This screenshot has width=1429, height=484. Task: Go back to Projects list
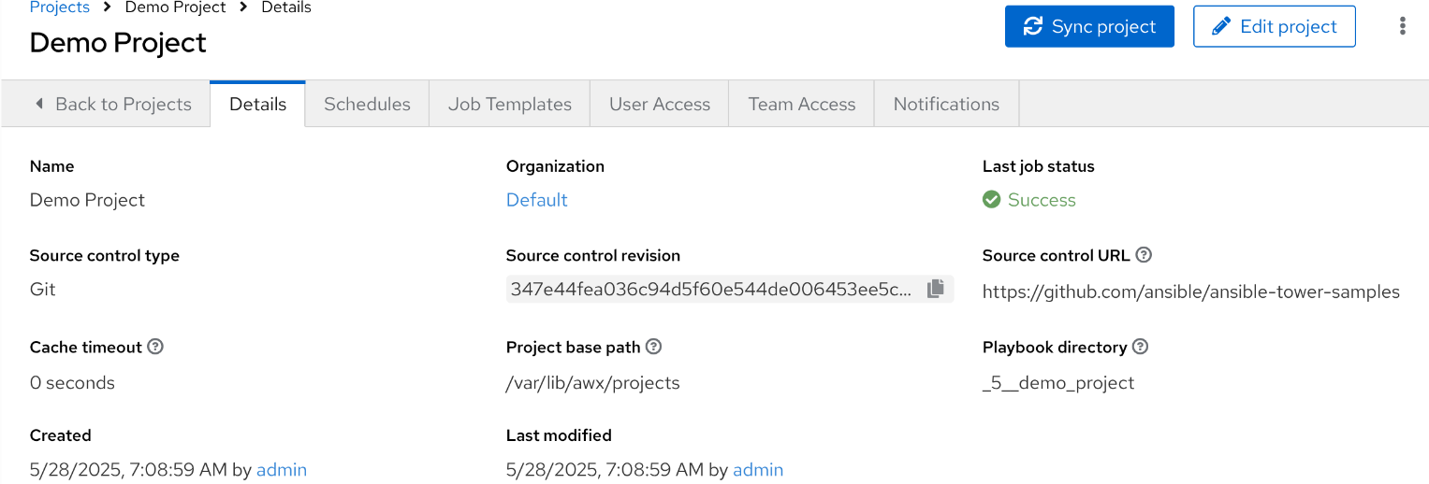(113, 104)
